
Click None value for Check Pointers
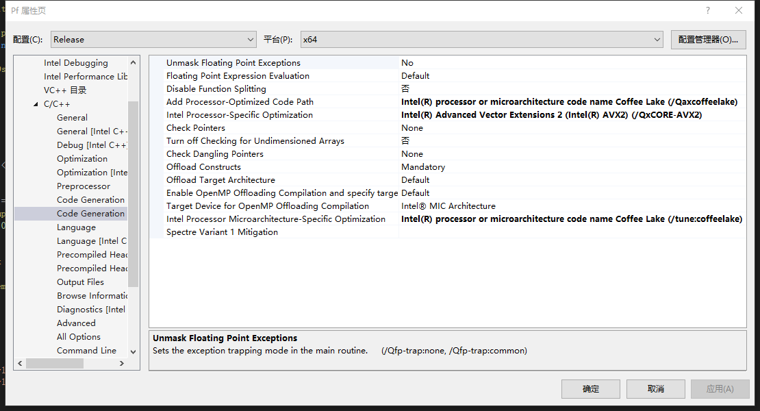(412, 128)
